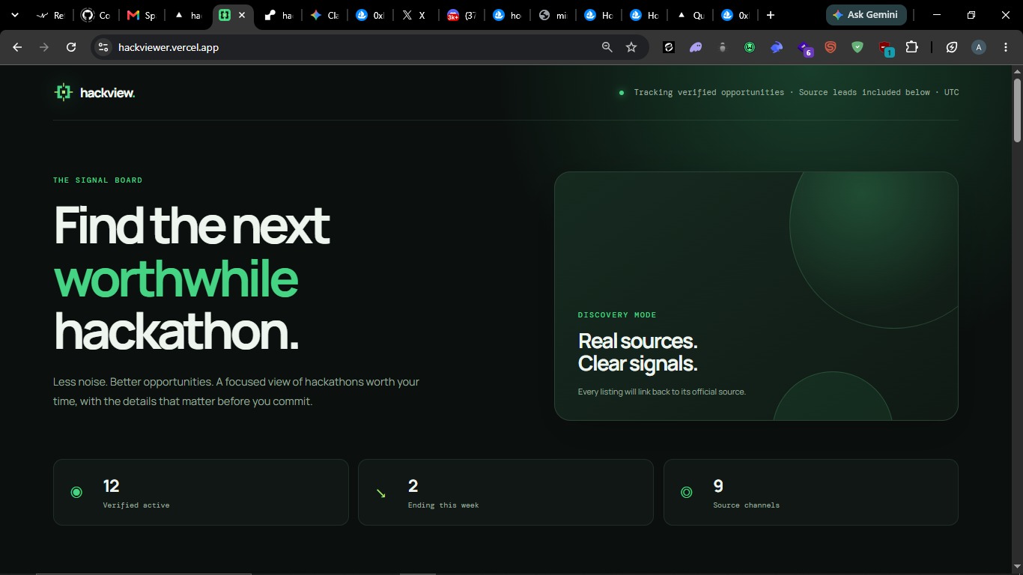The image size is (1023, 575).
Task: Open the blue rabbit extension
Action: pos(777,47)
